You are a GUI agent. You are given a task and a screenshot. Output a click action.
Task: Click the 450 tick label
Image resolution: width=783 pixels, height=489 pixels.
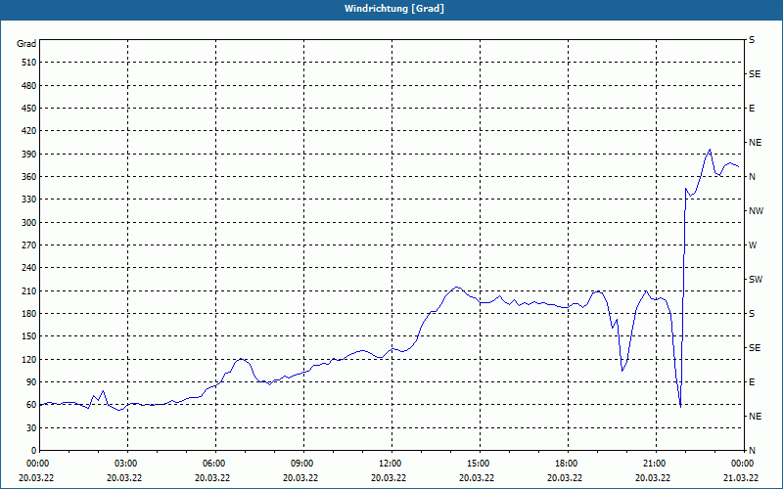29,109
